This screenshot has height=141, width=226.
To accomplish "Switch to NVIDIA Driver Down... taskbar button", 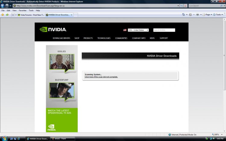I will (x=38, y=139).
